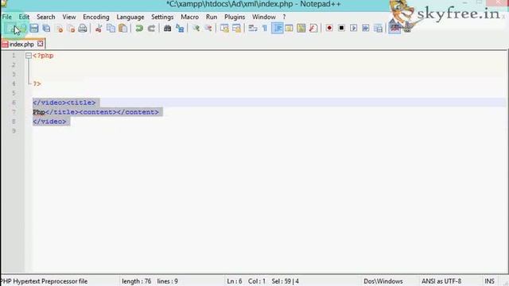Open the File menu

[x=7, y=17]
